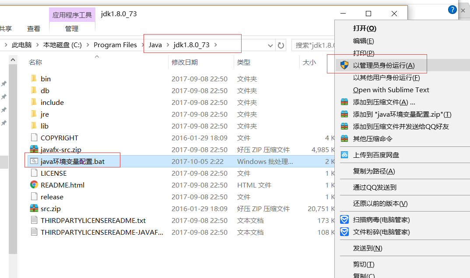Select 打开(O) in the context menu

coord(365,28)
